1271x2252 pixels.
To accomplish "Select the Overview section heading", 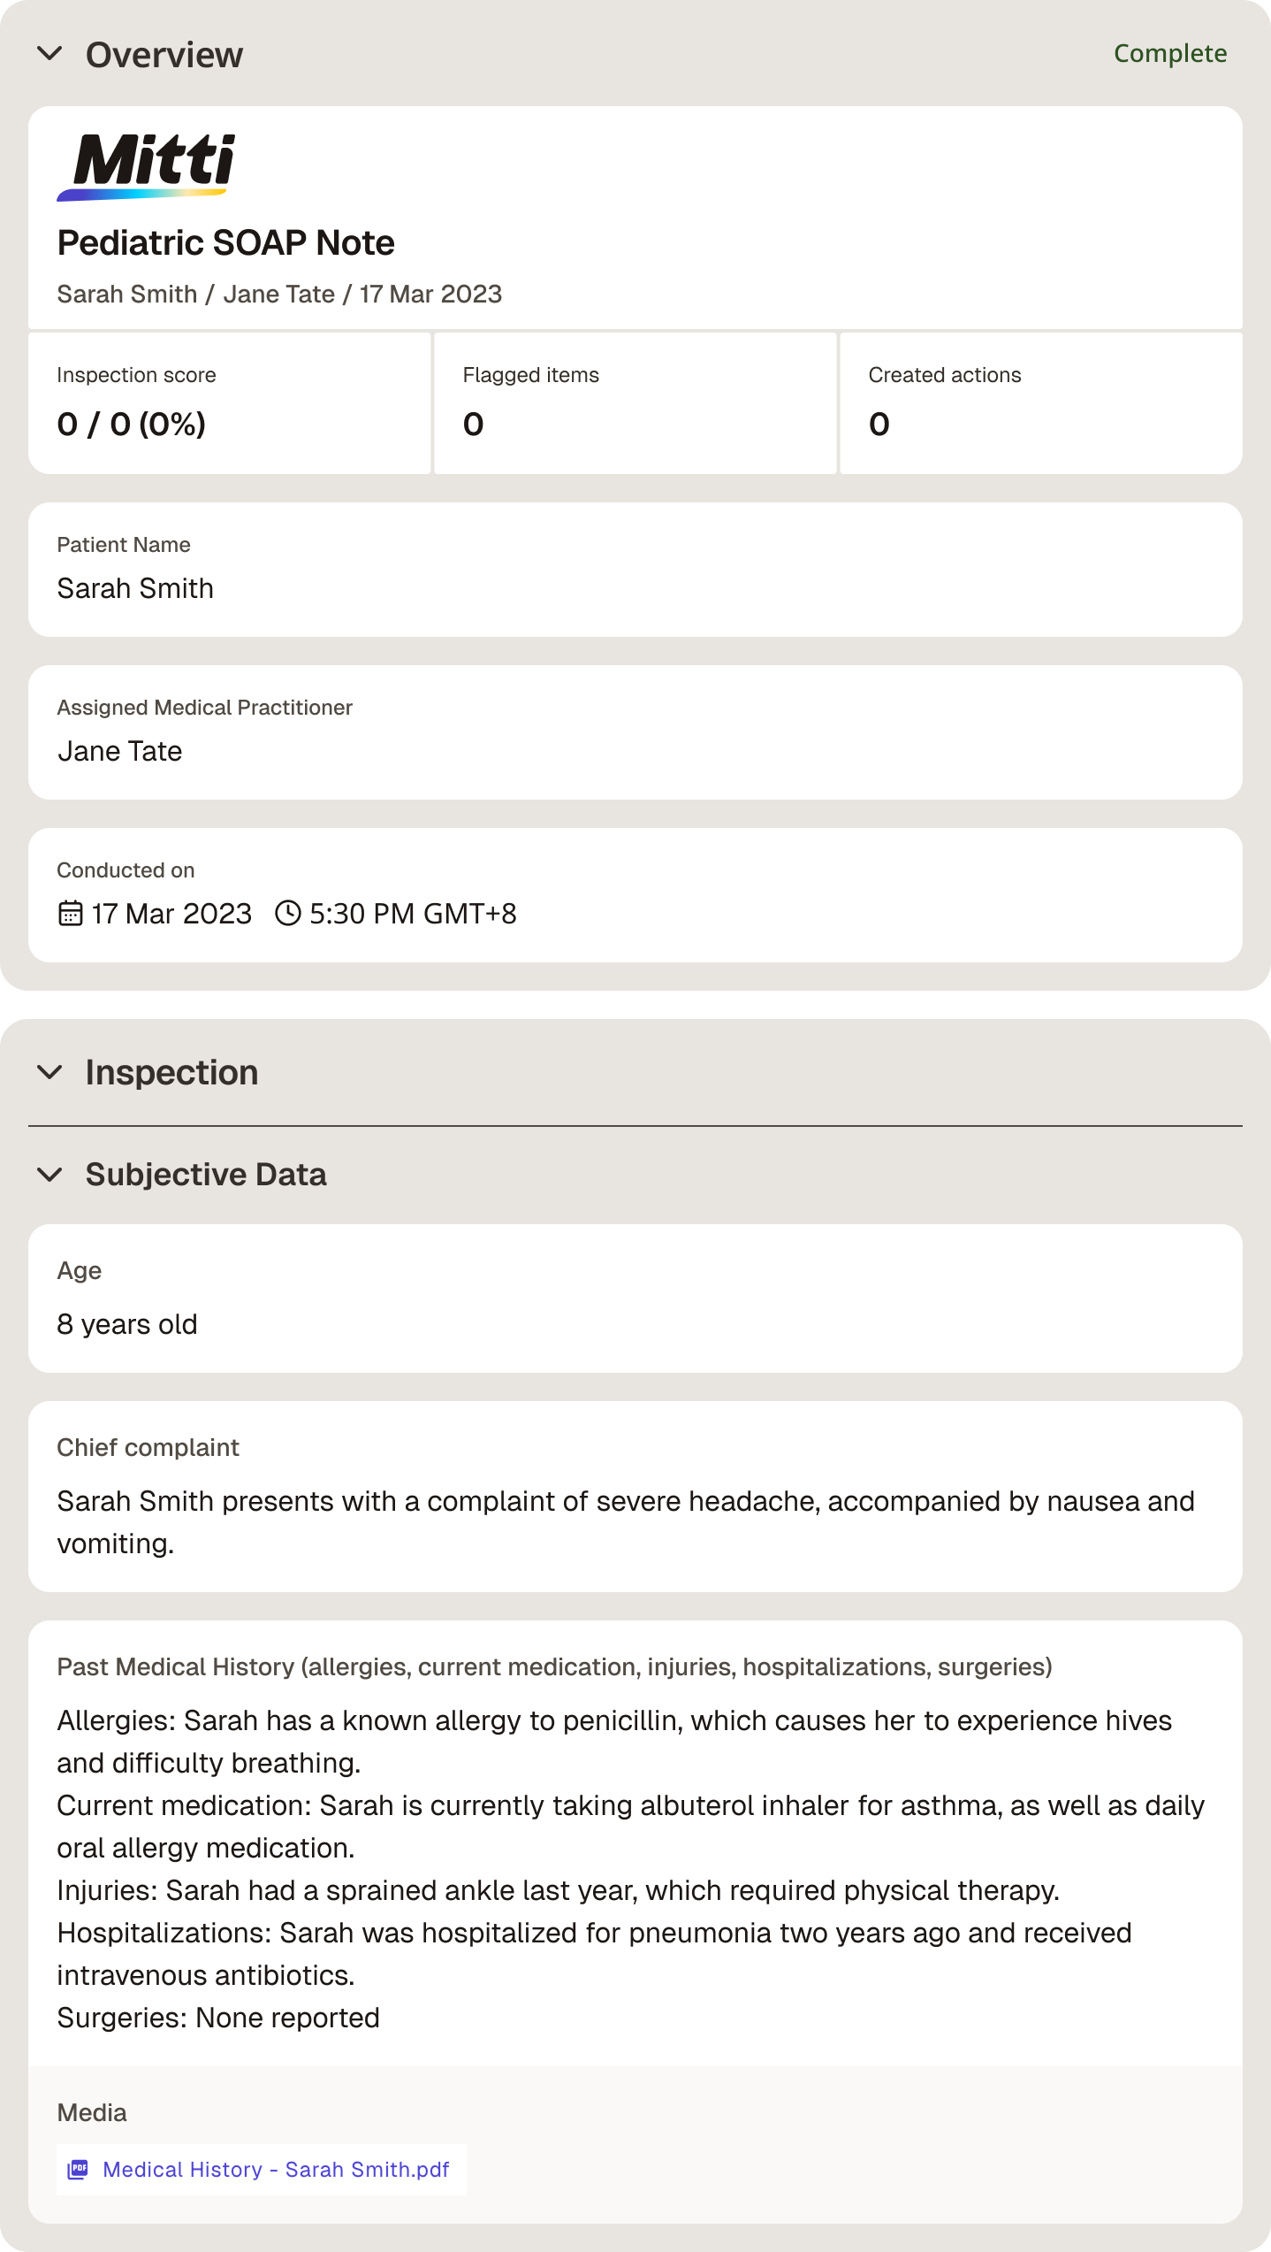I will click(164, 55).
